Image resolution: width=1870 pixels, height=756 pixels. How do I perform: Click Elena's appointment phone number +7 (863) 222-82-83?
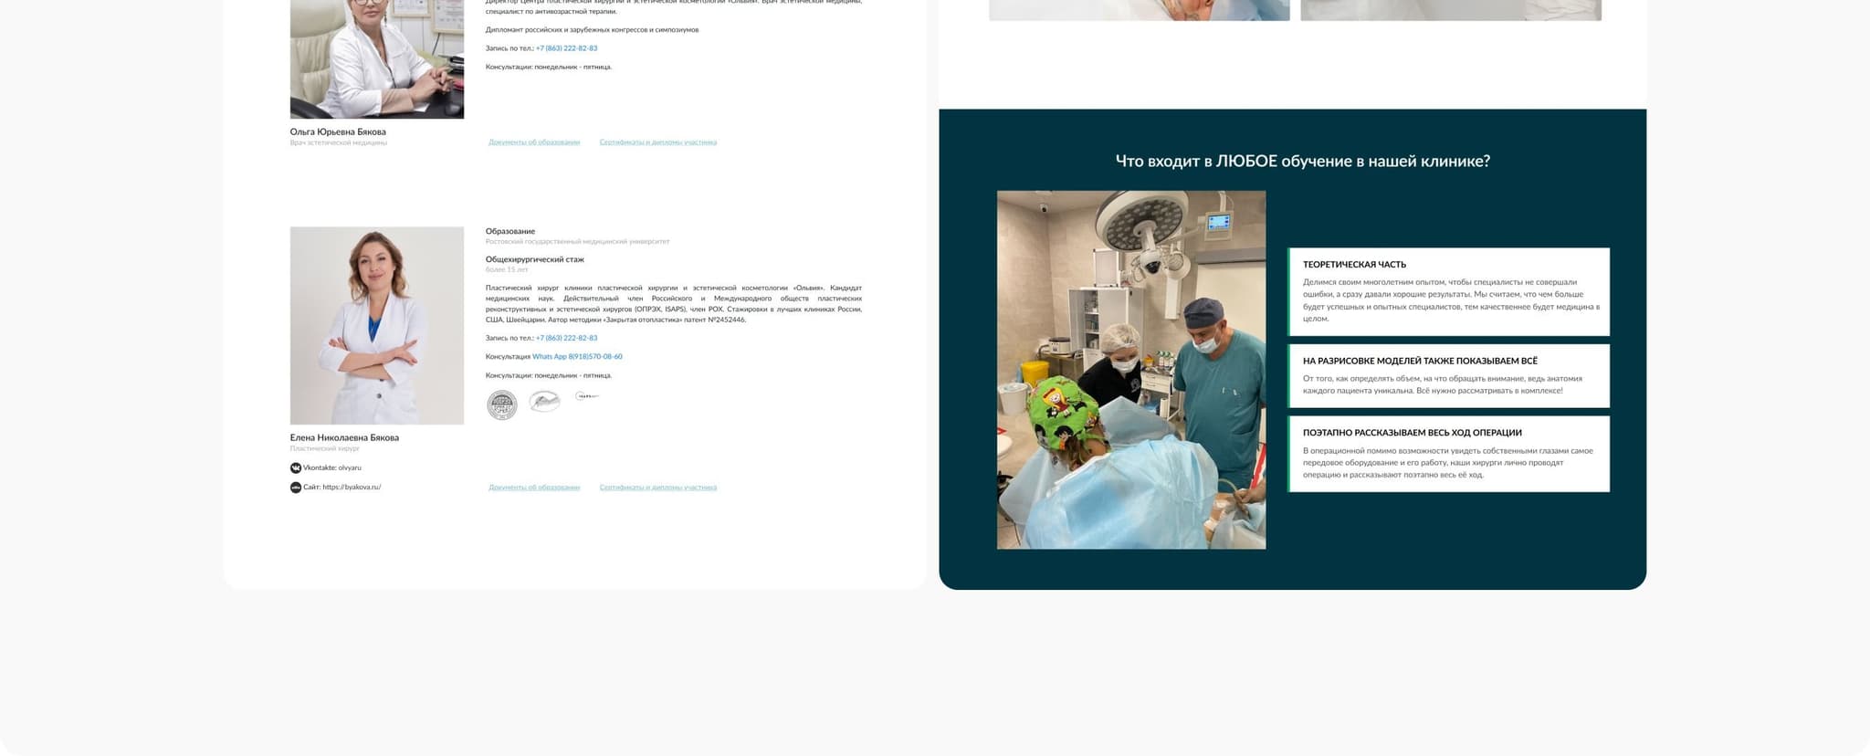point(566,339)
